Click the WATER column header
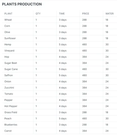Viewport: 117px width, 135px height. pos(110,14)
